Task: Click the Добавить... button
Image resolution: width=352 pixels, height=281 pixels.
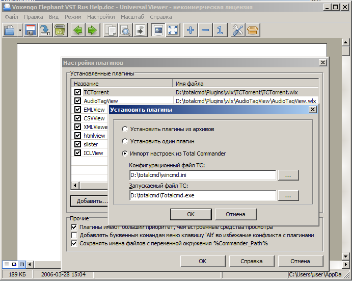Action: pyautogui.click(x=90, y=201)
